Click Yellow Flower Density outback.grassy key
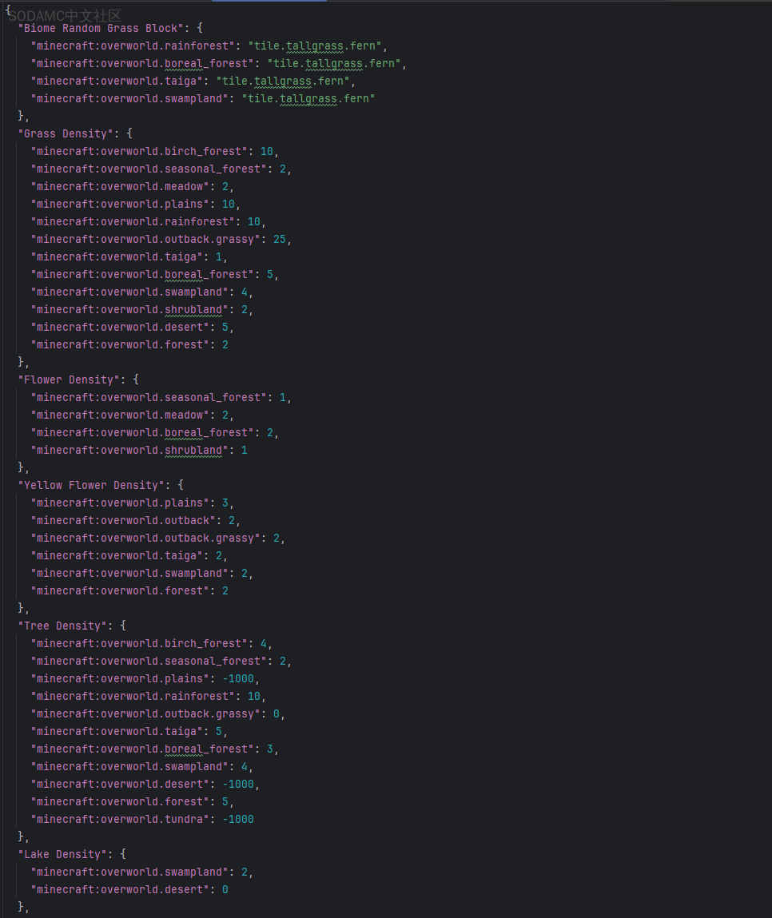The width and height of the screenshot is (772, 918). (x=145, y=538)
